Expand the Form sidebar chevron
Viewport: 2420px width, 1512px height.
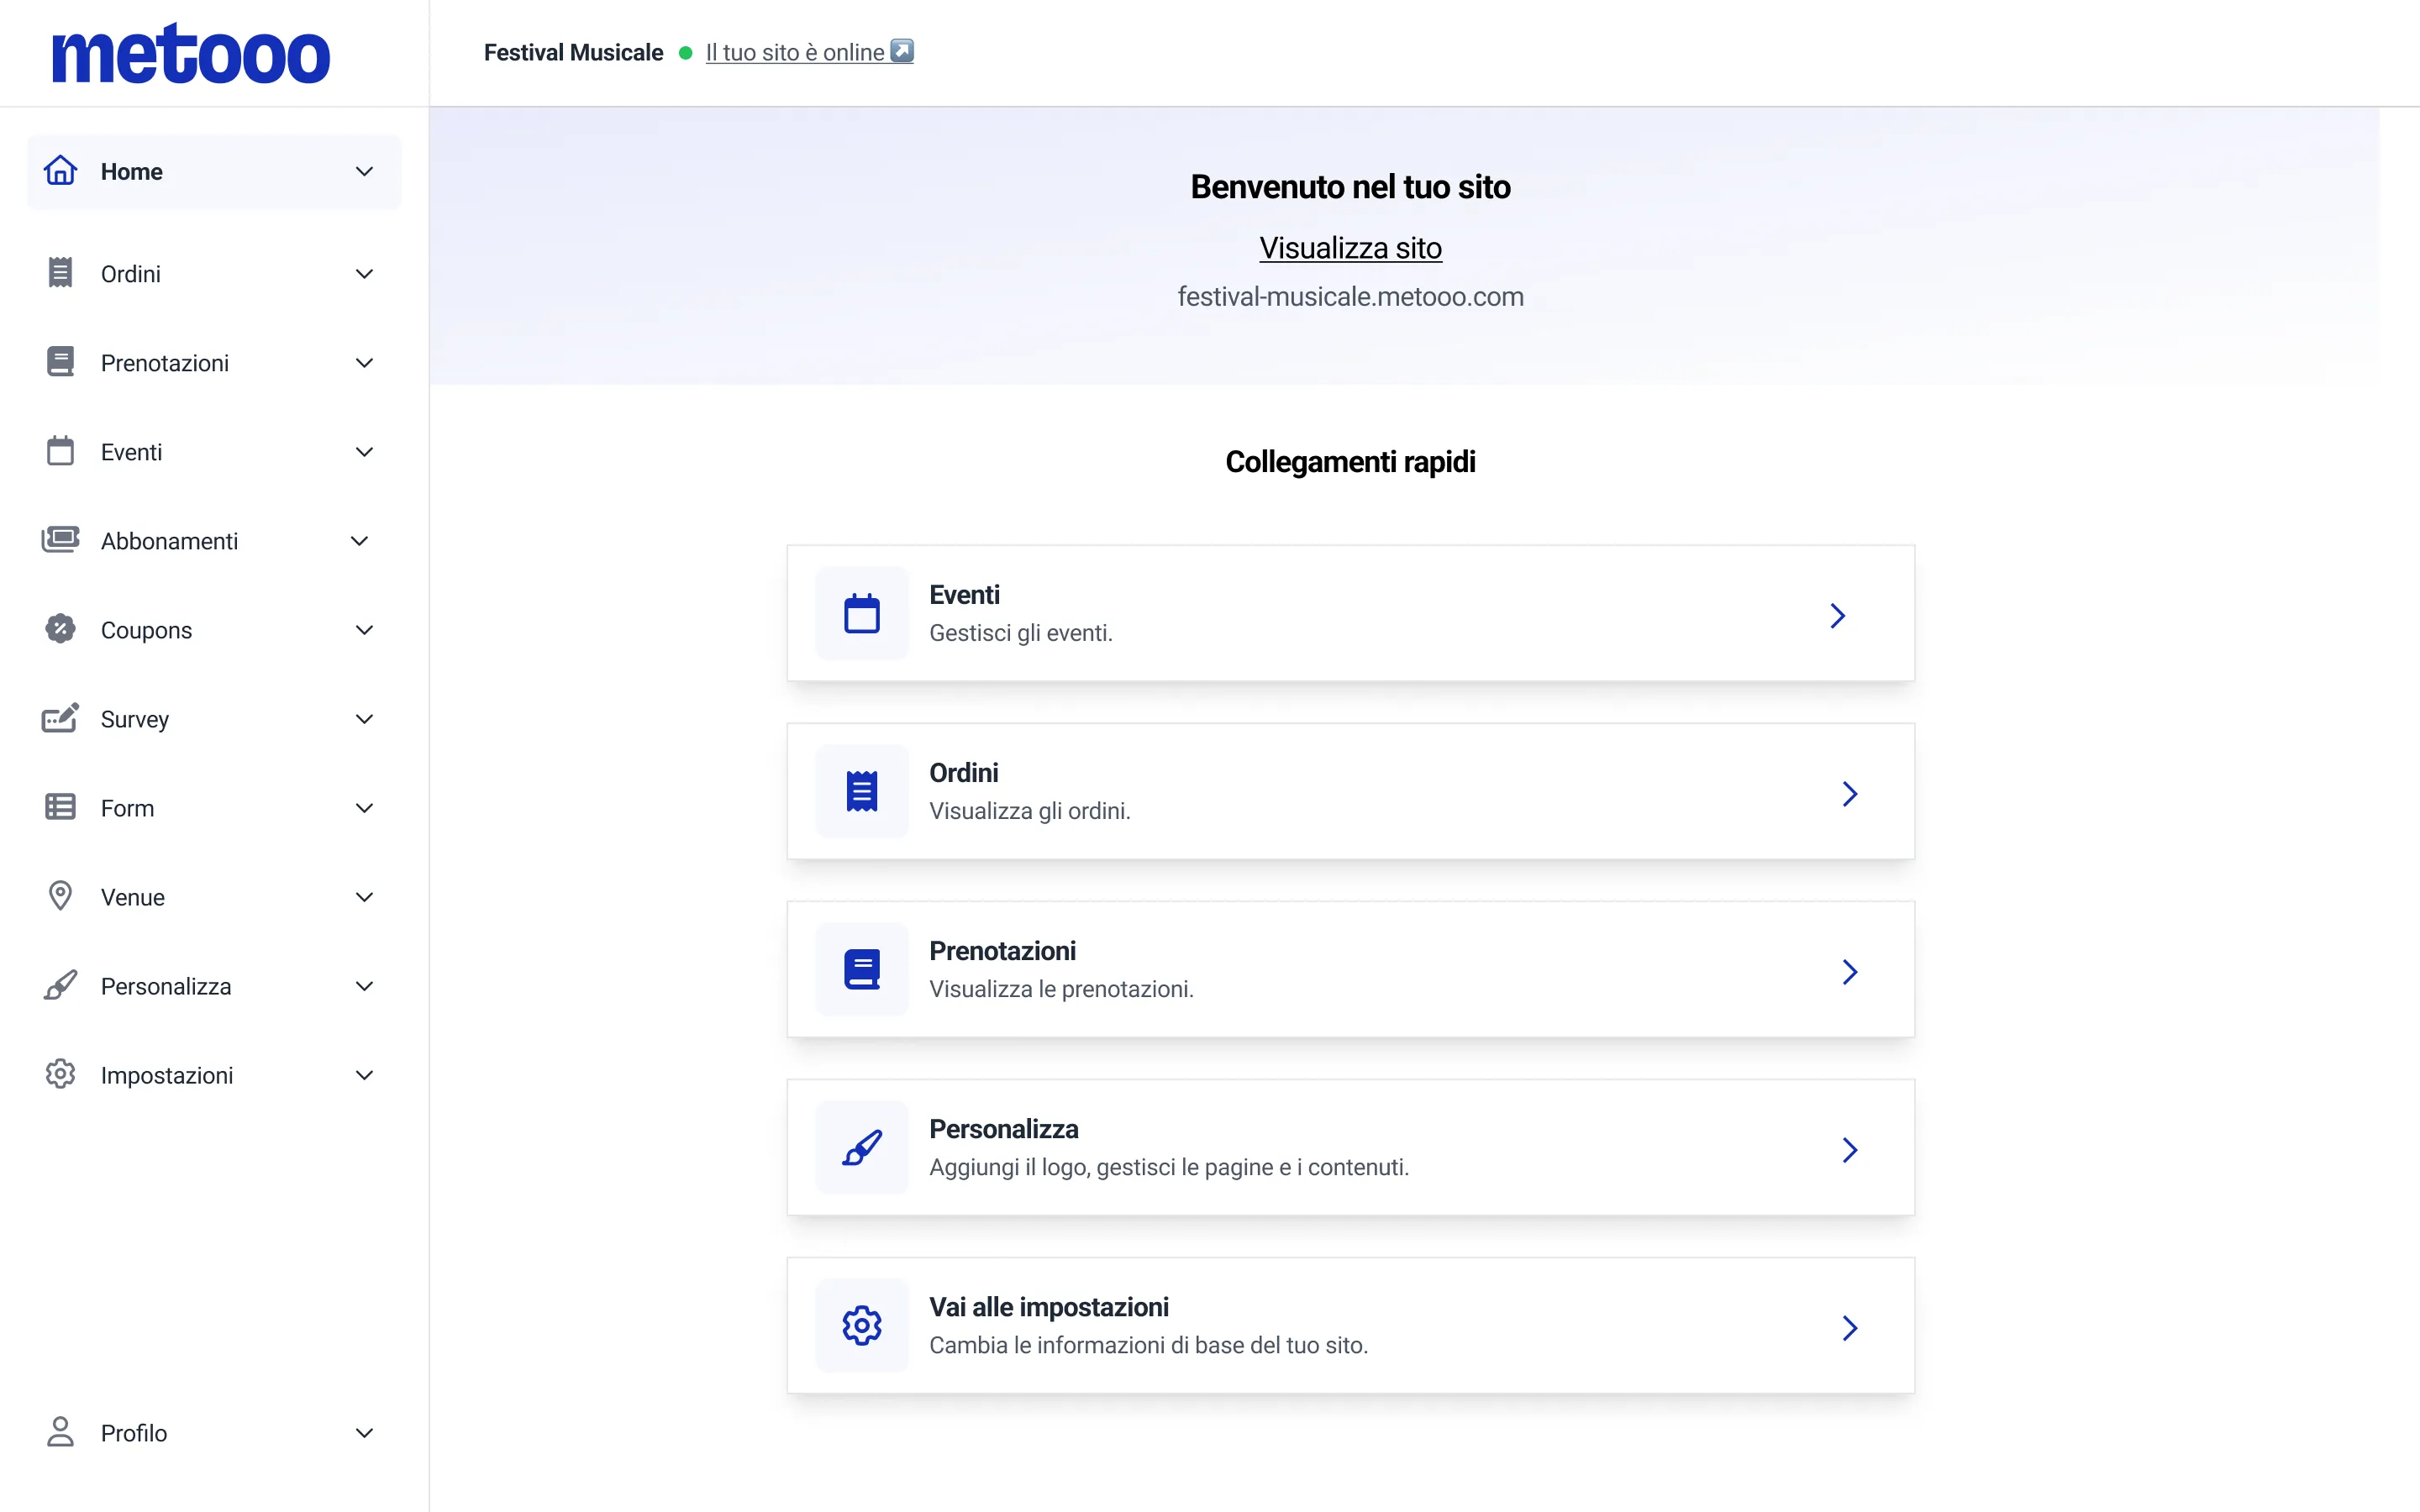coord(365,808)
